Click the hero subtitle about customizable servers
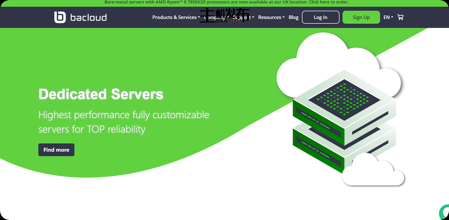 coord(124,122)
